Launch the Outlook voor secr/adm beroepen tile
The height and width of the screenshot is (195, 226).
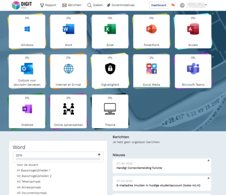click(27, 71)
